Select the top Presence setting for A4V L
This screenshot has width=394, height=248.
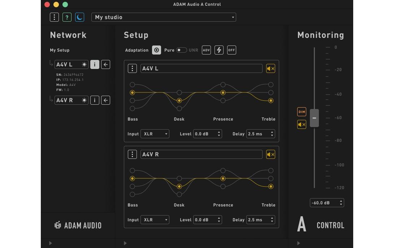223,84
